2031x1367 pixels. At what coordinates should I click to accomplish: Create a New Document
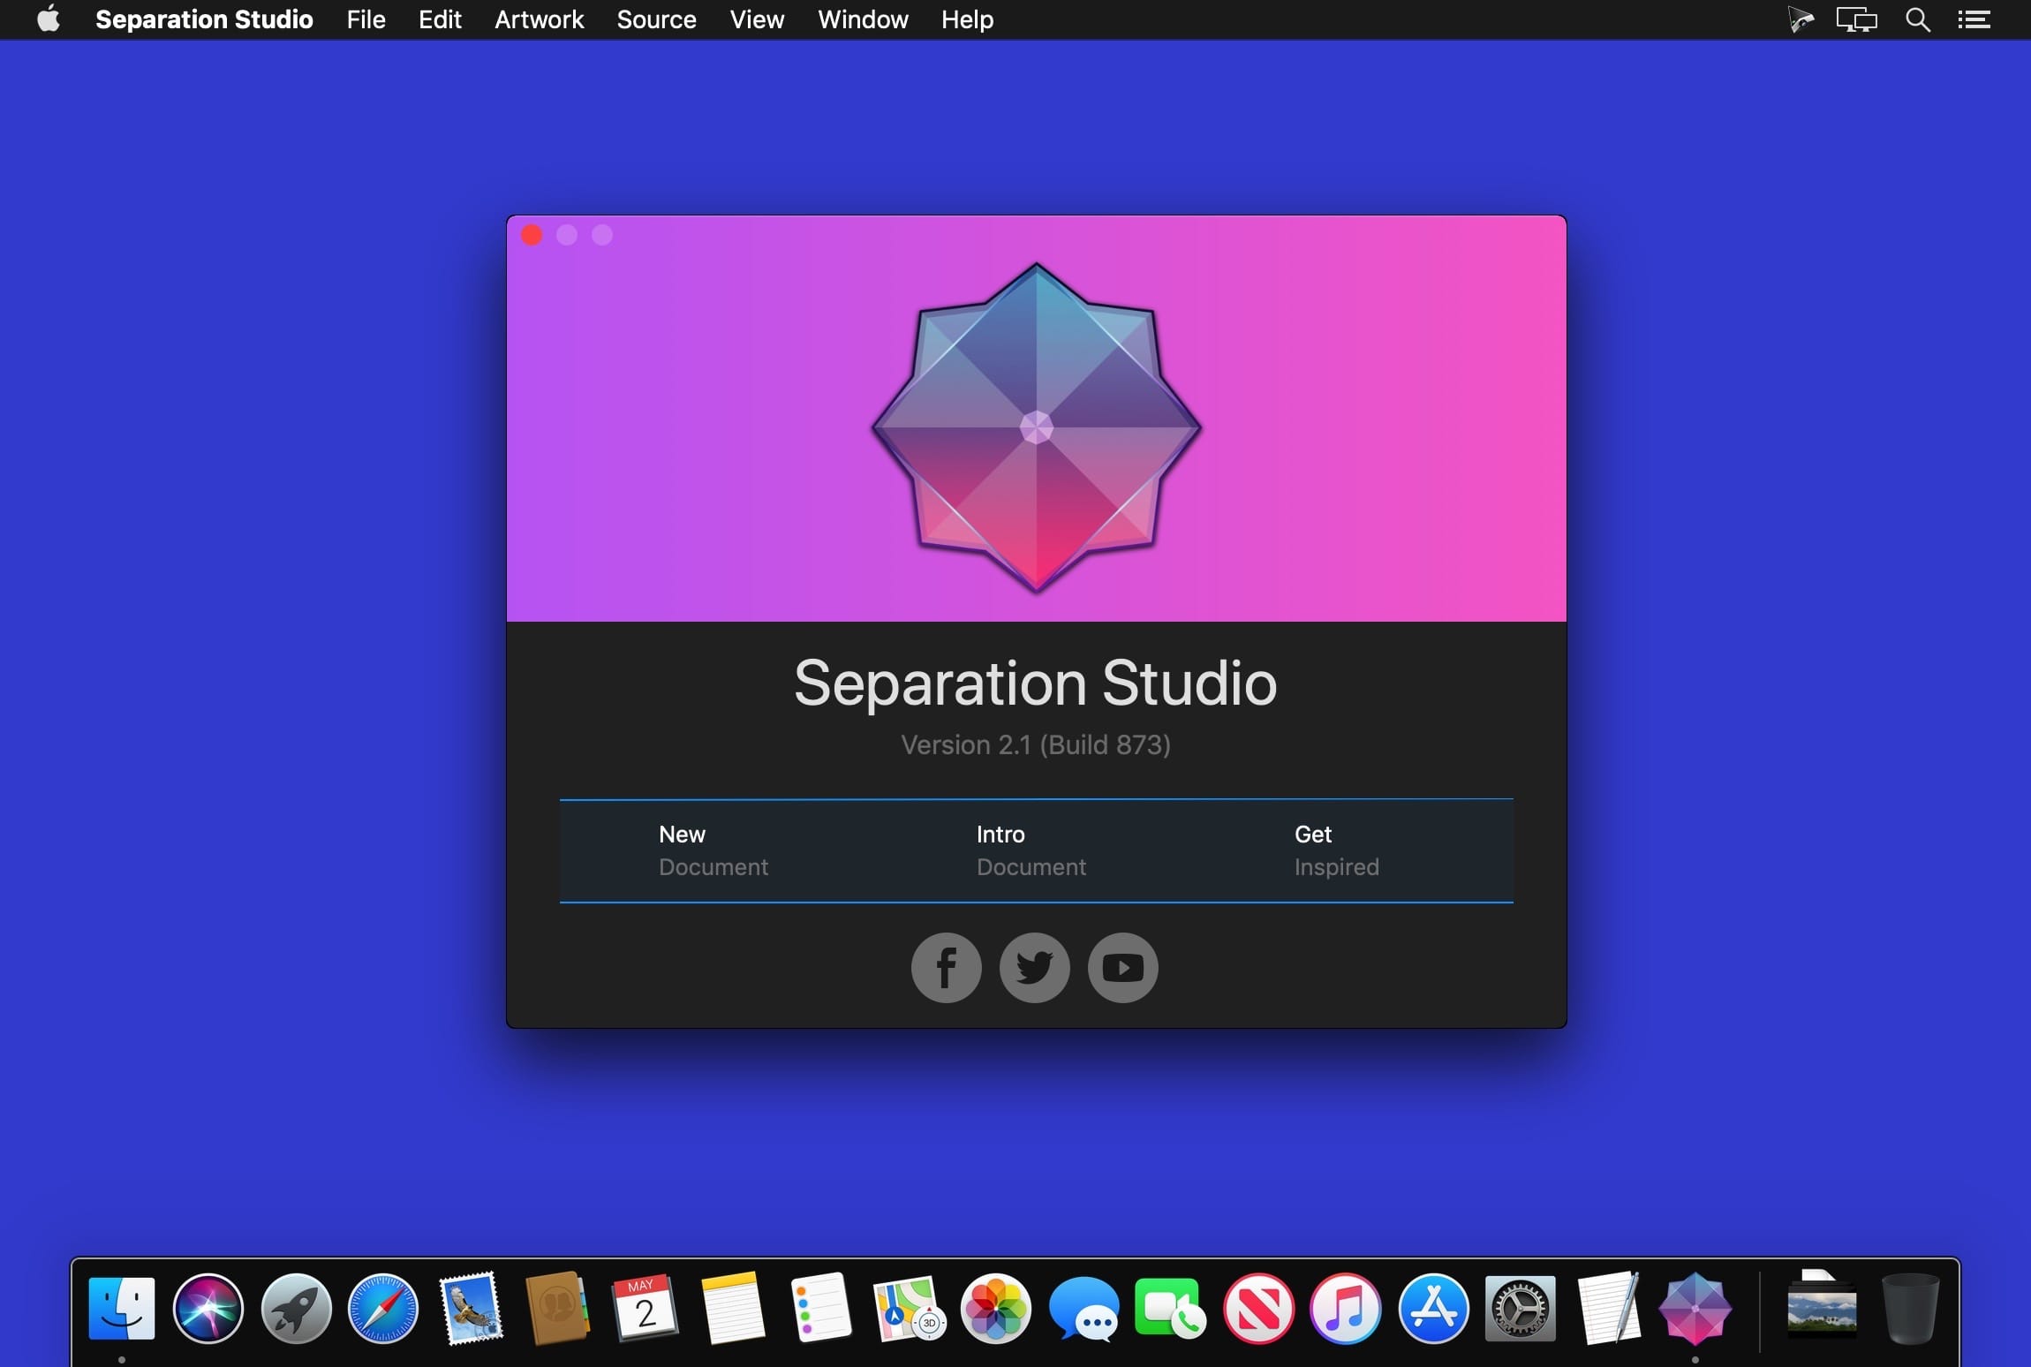[713, 850]
